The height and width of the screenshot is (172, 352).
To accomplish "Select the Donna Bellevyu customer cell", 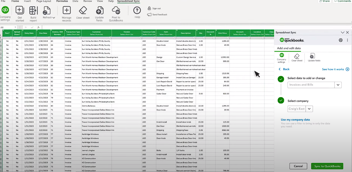I will (96, 106).
